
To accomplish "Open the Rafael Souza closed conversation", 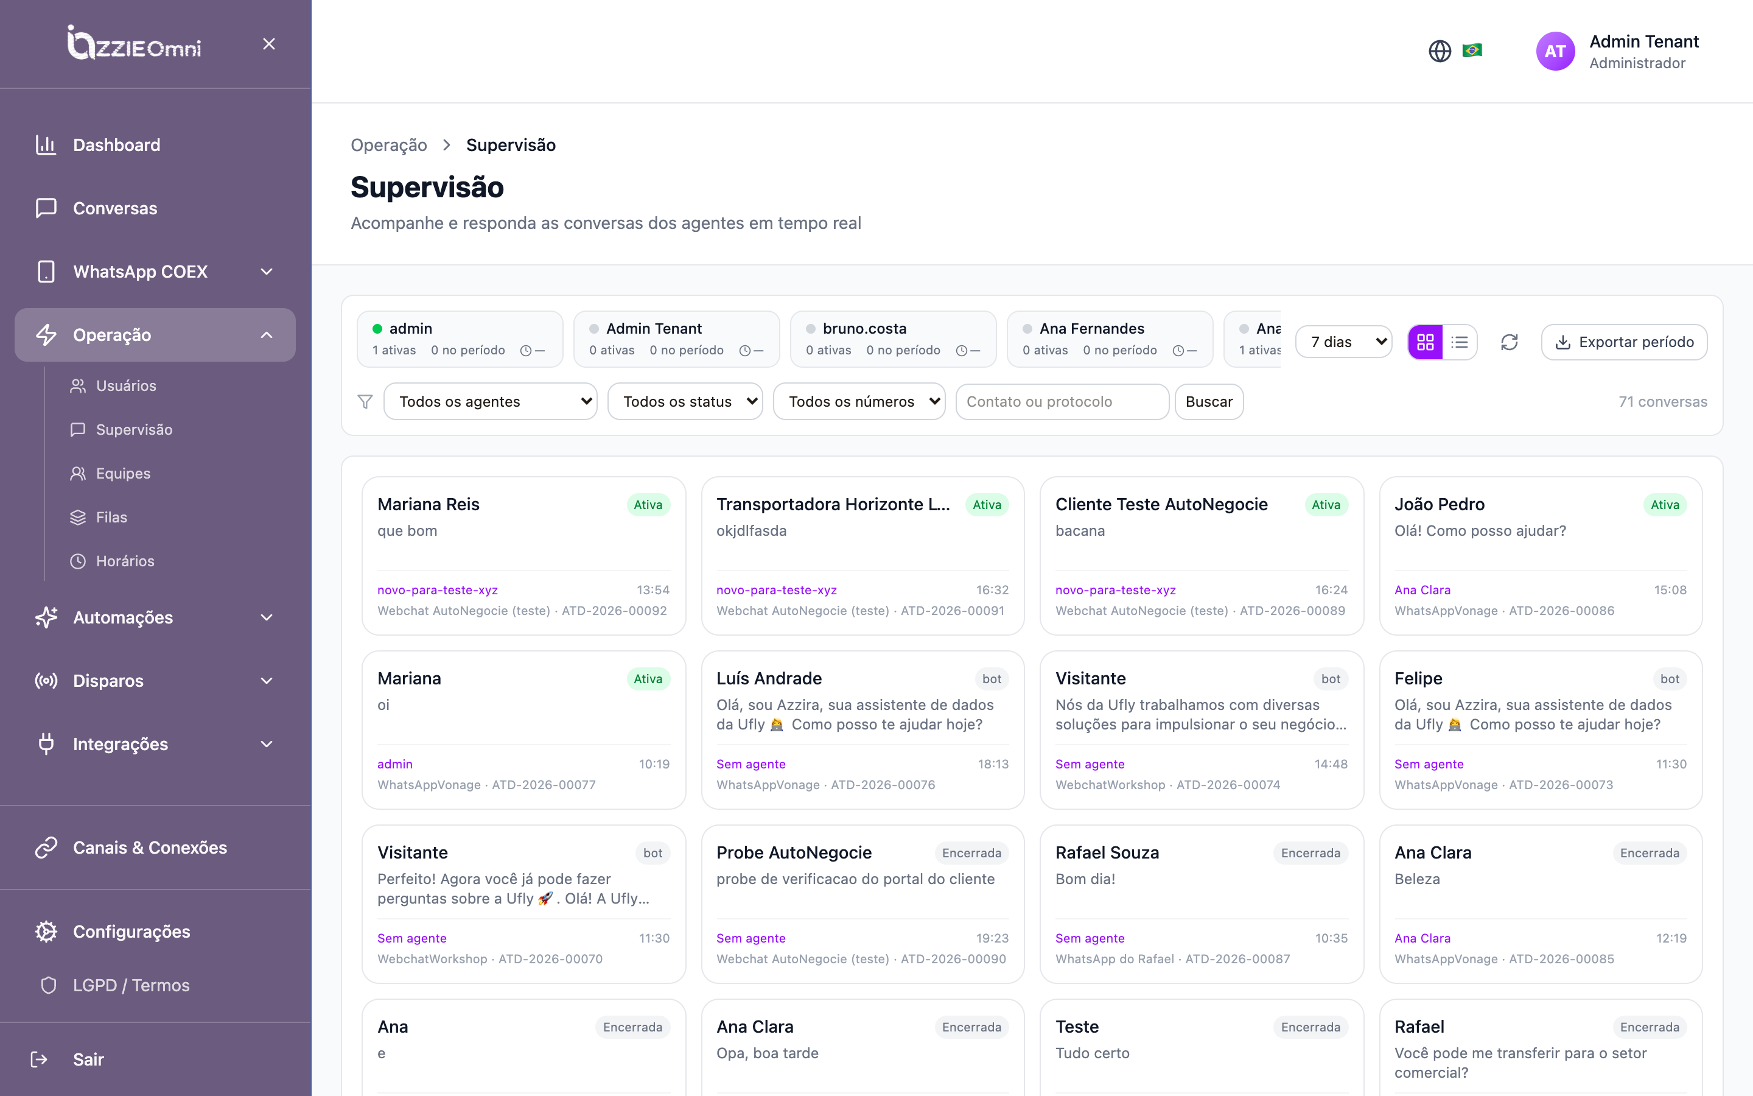I will [1201, 904].
